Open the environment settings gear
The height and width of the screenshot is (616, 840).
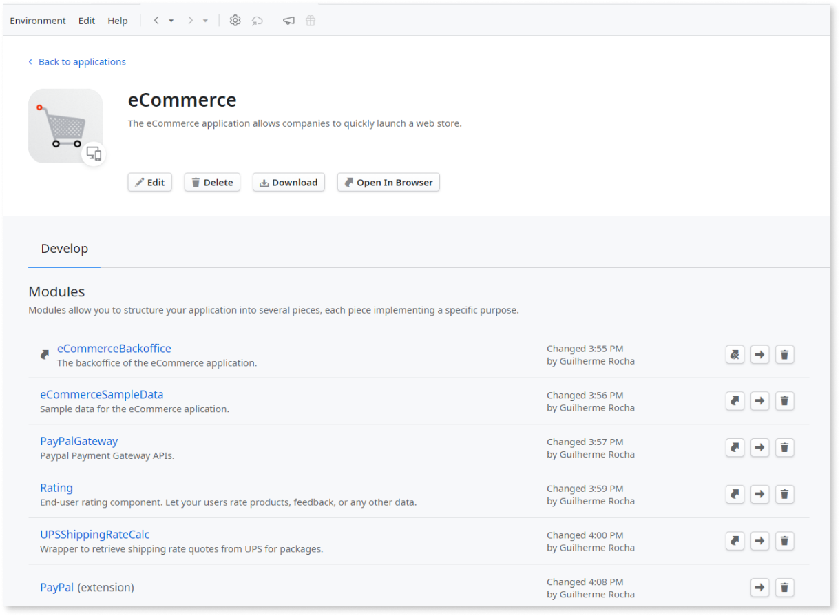point(235,20)
